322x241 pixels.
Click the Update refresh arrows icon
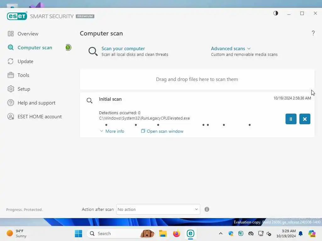coord(11,61)
